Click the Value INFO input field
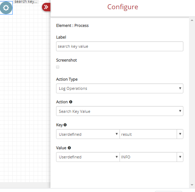195x192 pixels. click(148, 157)
